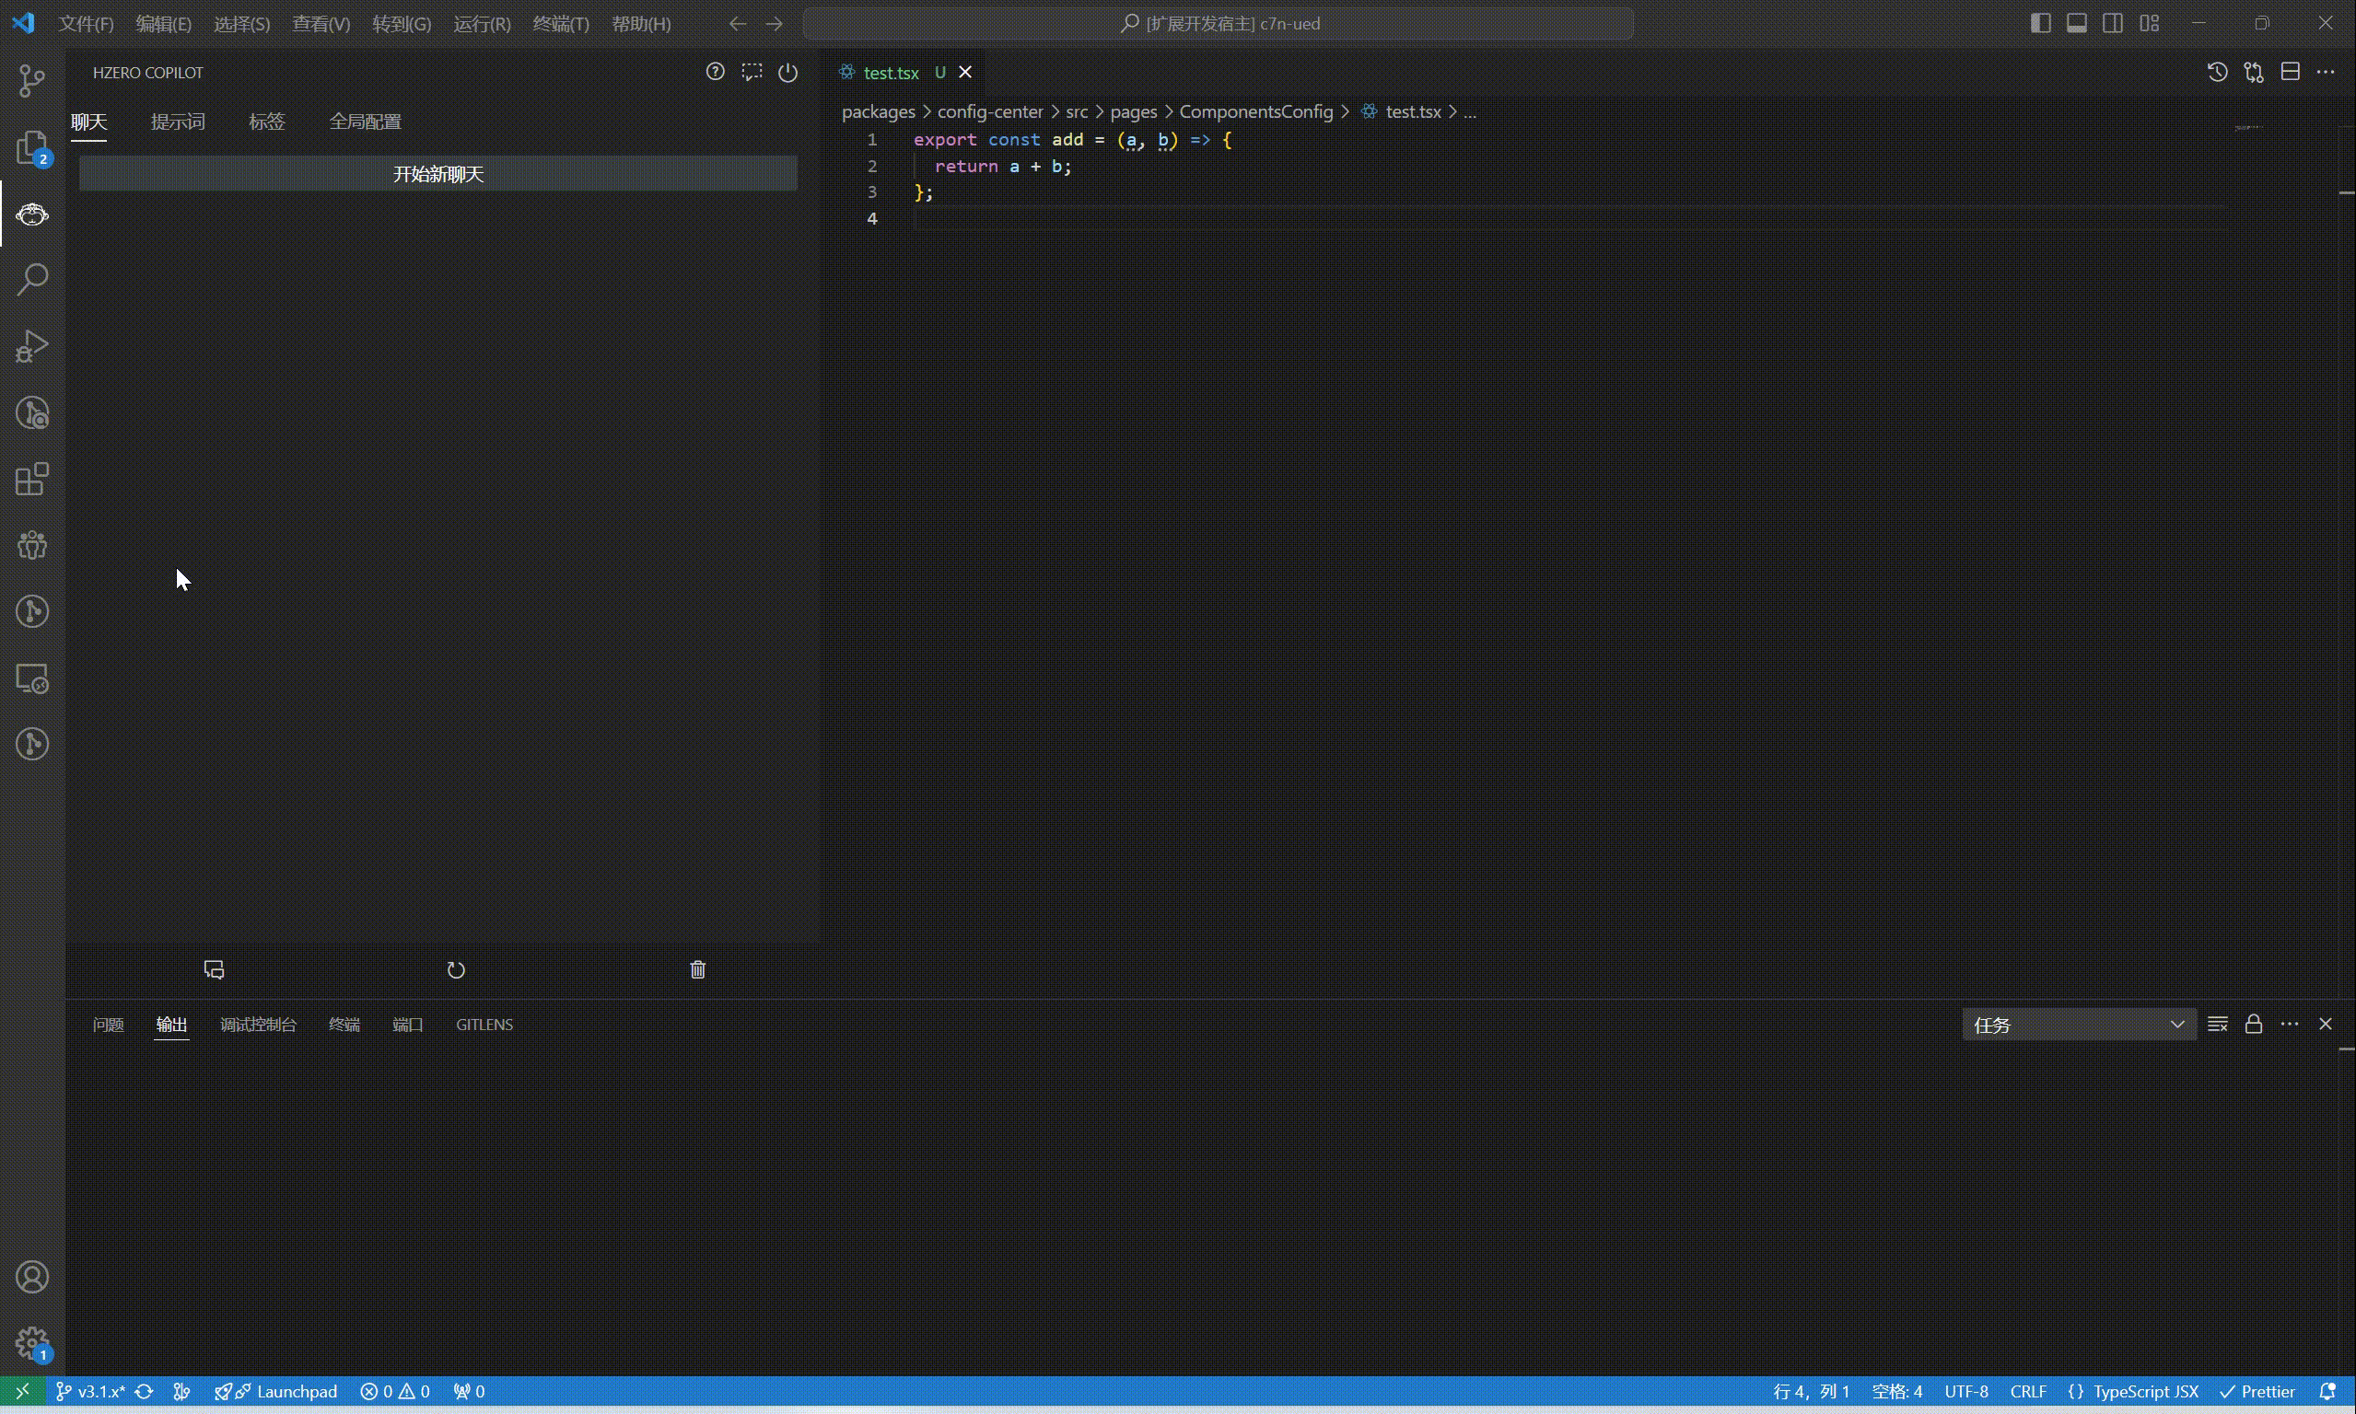This screenshot has width=2356, height=1414.
Task: Open the Accounts menu icon
Action: point(32,1277)
